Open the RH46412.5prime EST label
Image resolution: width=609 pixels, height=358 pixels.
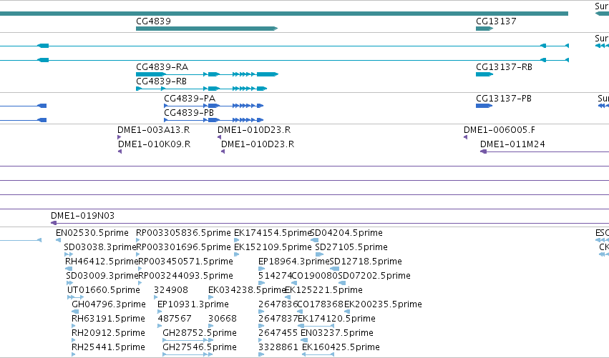102,262
